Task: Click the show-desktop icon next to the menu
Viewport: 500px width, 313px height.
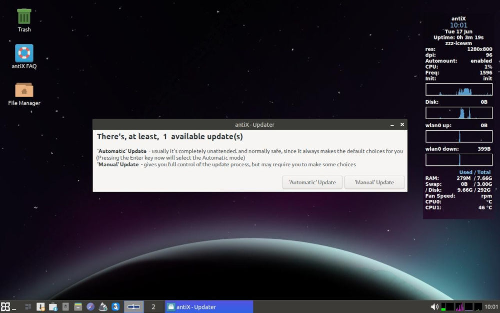Action: (x=13, y=307)
